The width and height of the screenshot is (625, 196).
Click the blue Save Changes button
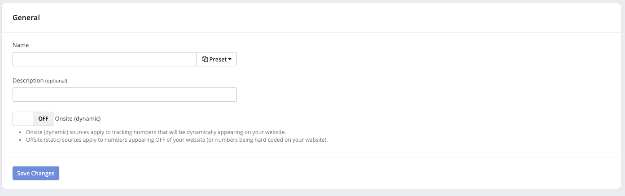click(x=36, y=173)
